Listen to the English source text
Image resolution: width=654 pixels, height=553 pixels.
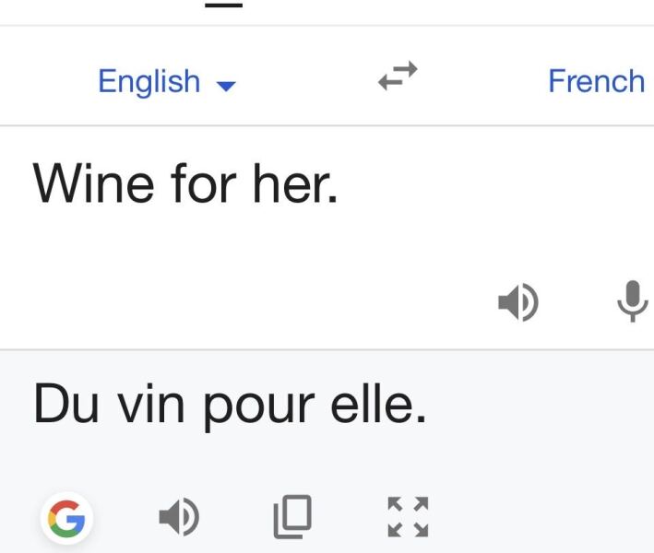pos(518,301)
